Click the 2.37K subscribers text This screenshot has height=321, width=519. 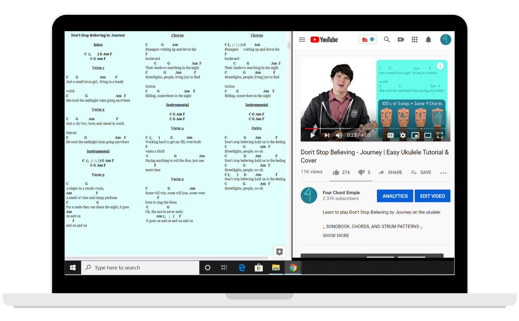click(341, 199)
